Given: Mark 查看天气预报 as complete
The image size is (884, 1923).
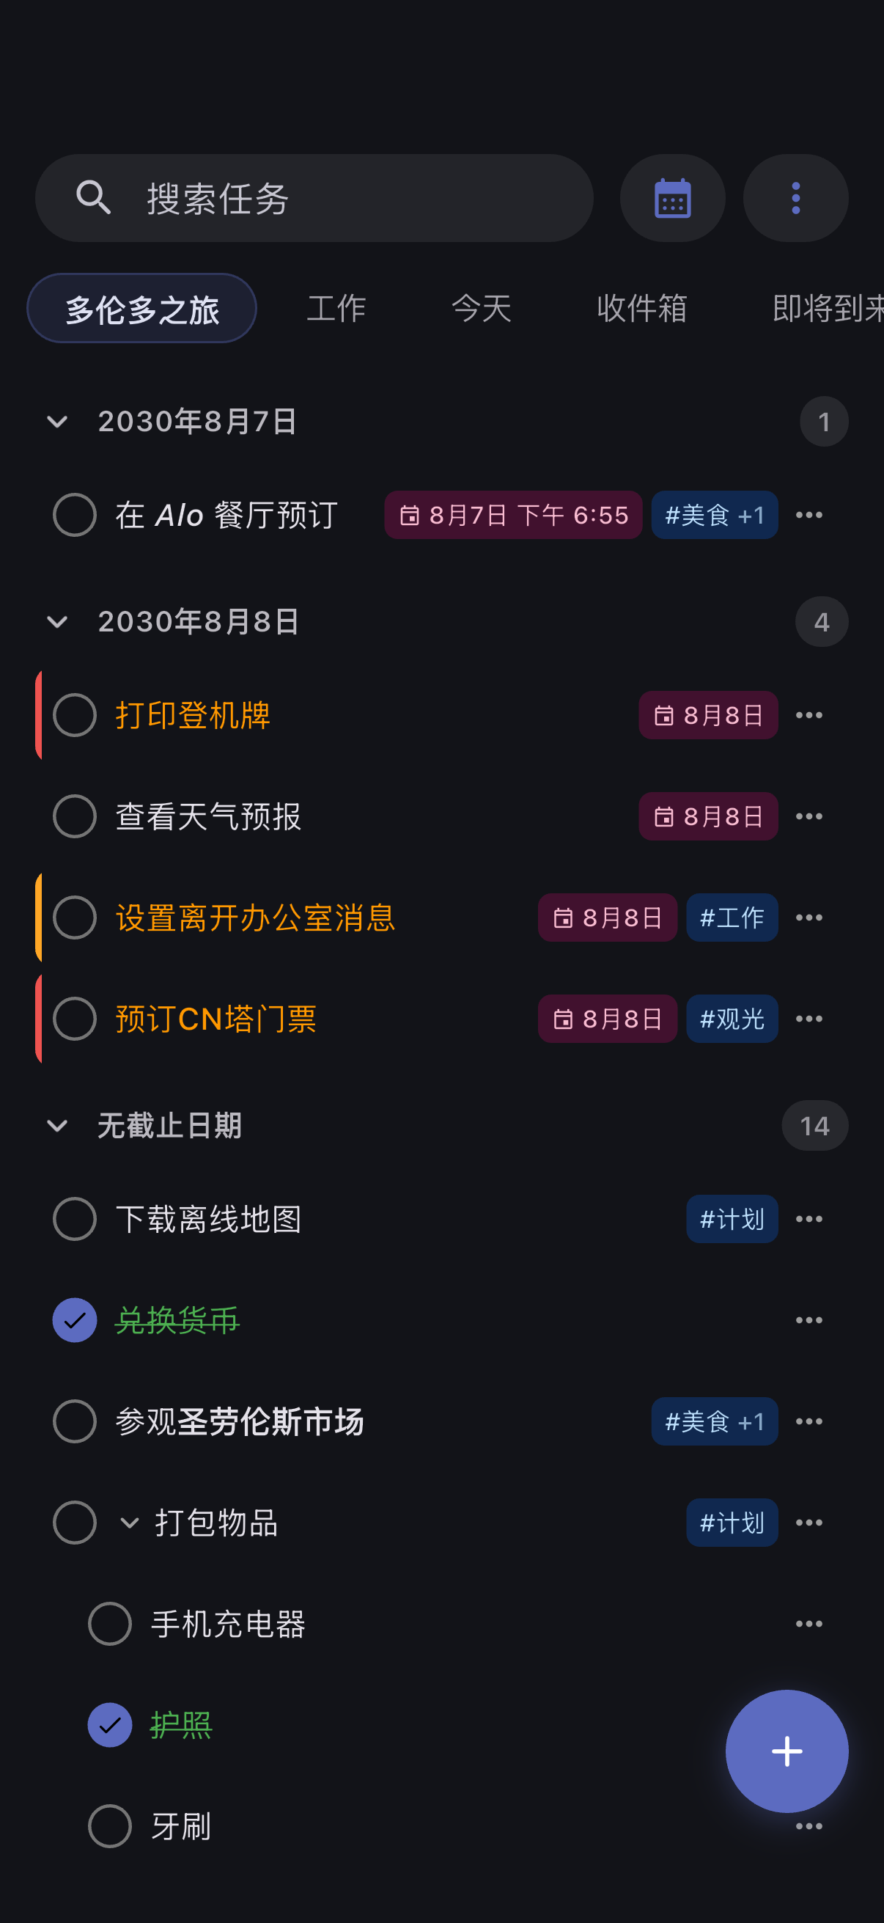Looking at the screenshot, I should 75,816.
